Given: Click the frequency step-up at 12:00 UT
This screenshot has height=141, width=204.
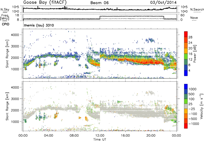Looking at the screenshot, I should [100, 18].
